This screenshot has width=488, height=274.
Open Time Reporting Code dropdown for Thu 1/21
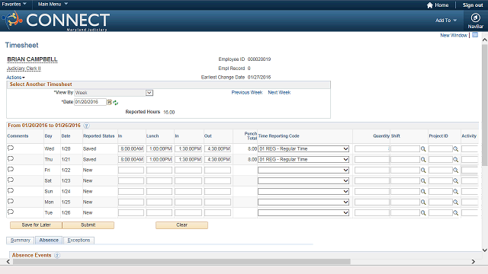(303, 159)
